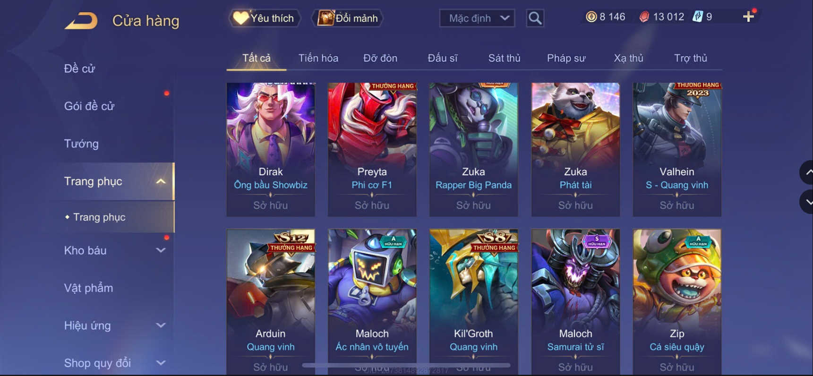Tap the scroll up arrow at right edge
813x376 pixels.
point(807,172)
